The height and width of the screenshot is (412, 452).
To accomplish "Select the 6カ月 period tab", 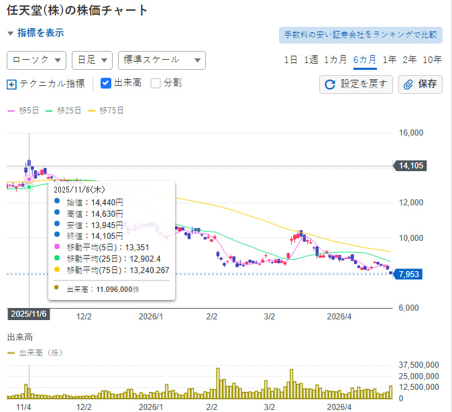I will 365,60.
